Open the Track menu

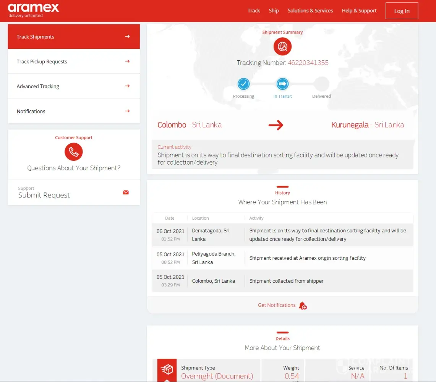(x=253, y=11)
